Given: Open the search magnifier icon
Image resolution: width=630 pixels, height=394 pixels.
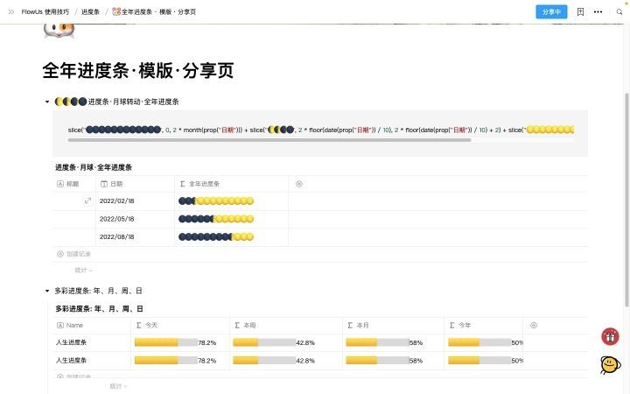Looking at the screenshot, I should tap(619, 11).
